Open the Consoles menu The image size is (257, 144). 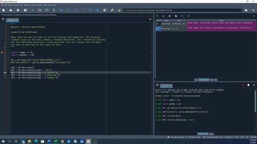[33, 5]
